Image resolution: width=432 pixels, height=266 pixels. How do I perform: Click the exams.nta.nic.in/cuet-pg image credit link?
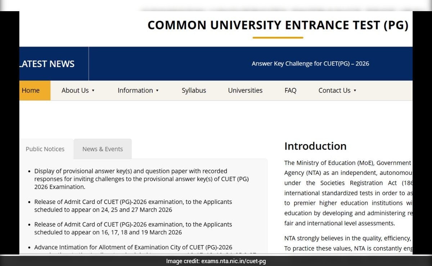pos(216,261)
